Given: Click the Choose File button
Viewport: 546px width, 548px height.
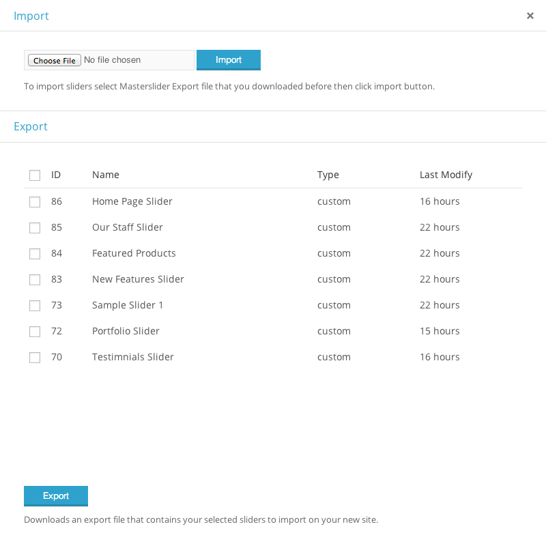Looking at the screenshot, I should coord(55,60).
